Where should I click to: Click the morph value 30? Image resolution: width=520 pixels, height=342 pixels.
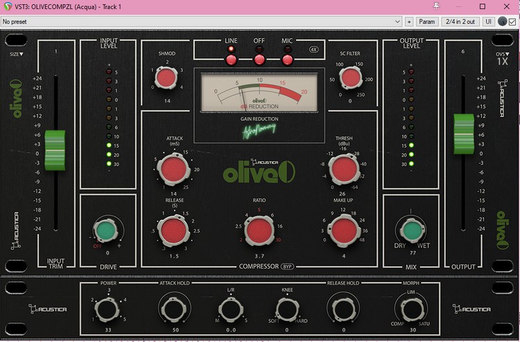[x=413, y=330]
